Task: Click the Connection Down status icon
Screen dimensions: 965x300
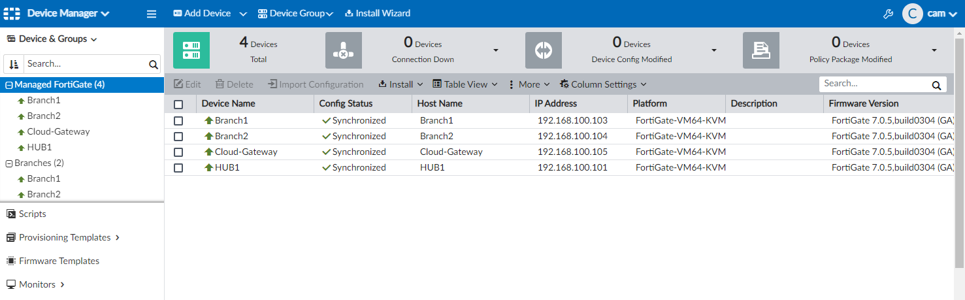Action: click(x=344, y=50)
